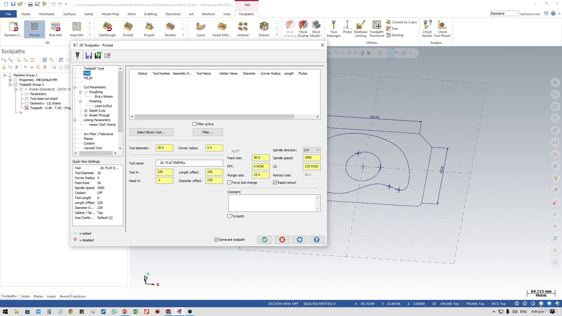
Task: Open Toolpath Transform
Action: click(376, 29)
